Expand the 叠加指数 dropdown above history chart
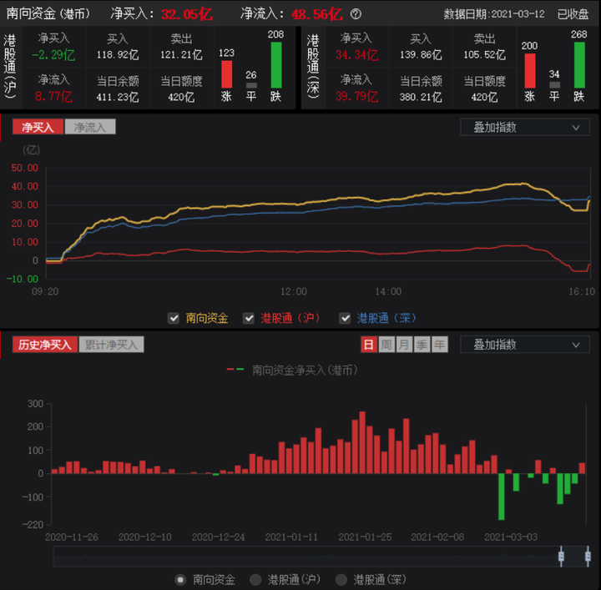601x590 pixels. click(x=525, y=345)
